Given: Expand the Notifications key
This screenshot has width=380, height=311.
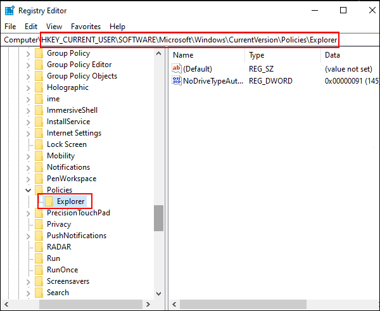Looking at the screenshot, I should coord(28,167).
